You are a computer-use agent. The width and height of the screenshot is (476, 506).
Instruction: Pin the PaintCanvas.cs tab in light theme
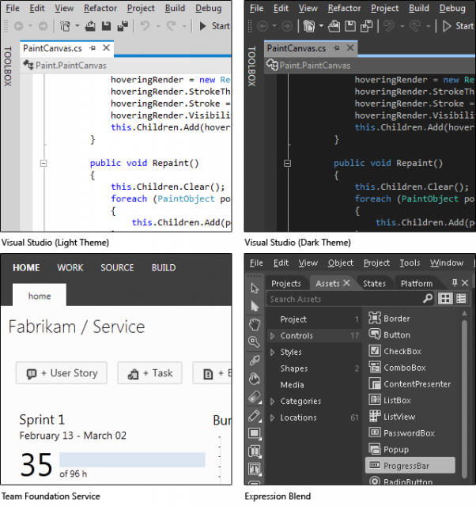(93, 48)
